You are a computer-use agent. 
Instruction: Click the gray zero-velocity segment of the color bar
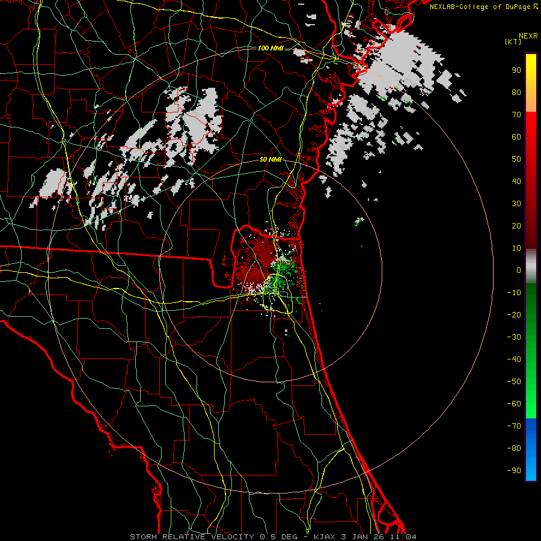click(x=531, y=266)
